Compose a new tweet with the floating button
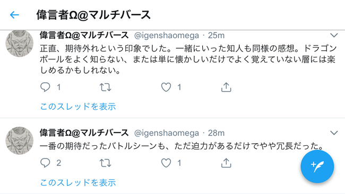The width and height of the screenshot is (345, 194). pos(317,166)
